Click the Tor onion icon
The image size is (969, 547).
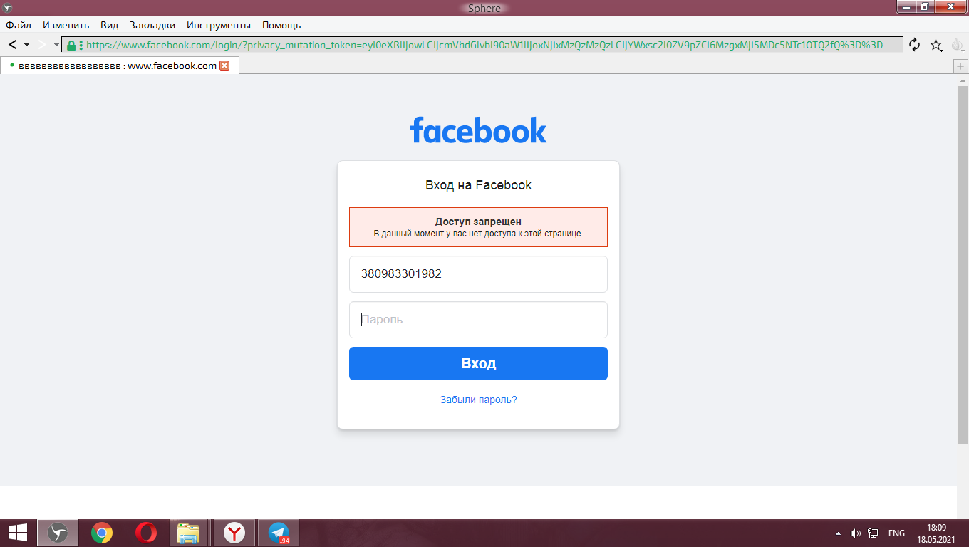point(958,46)
